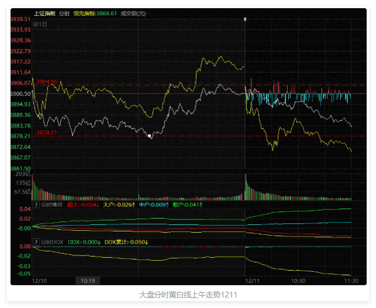The height and width of the screenshot is (308, 376).
Task: Click the help icon beside 分时DDX
Action: (x=36, y=241)
